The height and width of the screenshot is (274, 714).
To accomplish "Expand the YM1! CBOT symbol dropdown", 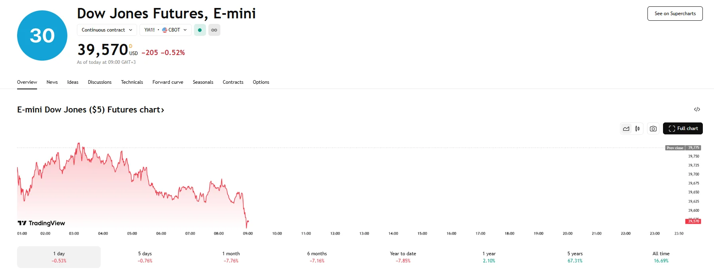I will coord(165,30).
